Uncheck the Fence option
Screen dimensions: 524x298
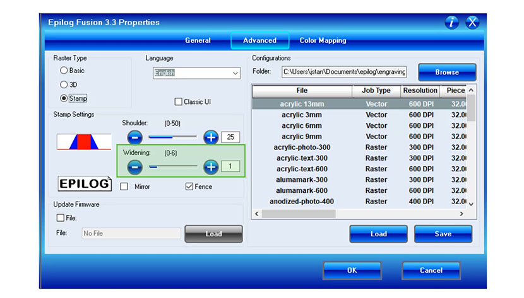click(x=189, y=186)
